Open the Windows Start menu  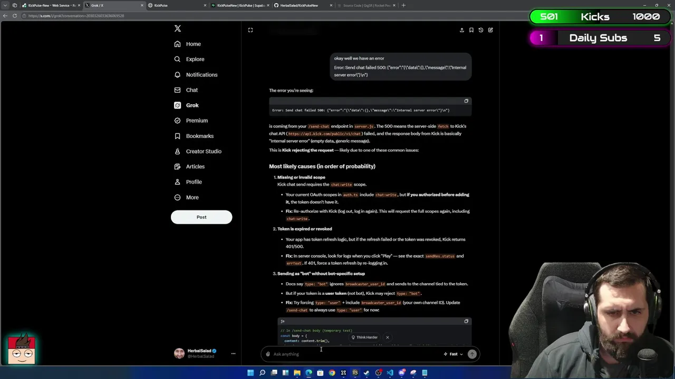pyautogui.click(x=250, y=373)
